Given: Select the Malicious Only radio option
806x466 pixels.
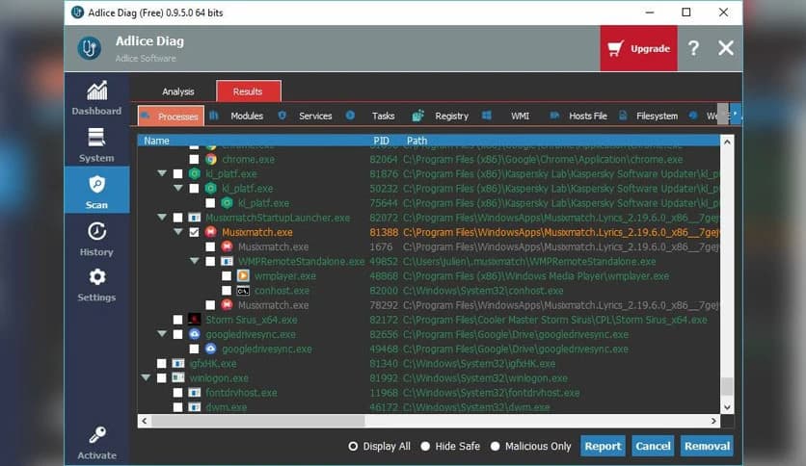Looking at the screenshot, I should point(496,447).
